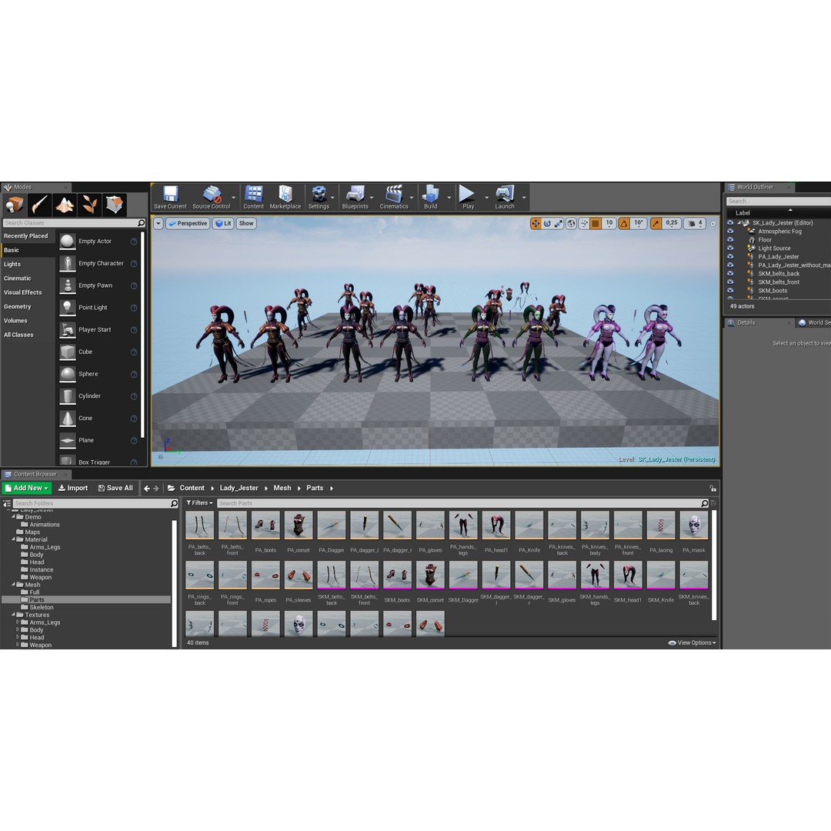Open the Filters dropdown in the Content Browser
The width and height of the screenshot is (831, 831).
pos(199,503)
